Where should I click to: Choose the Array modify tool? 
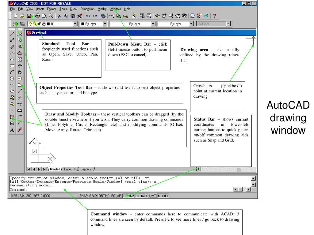pyautogui.click(x=20, y=59)
